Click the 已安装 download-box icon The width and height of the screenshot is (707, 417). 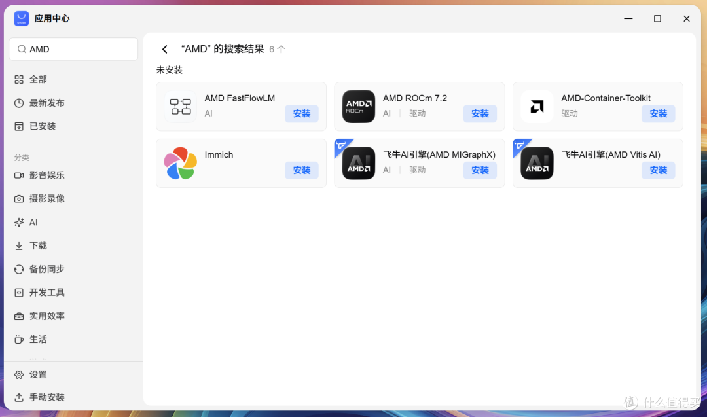click(x=19, y=126)
